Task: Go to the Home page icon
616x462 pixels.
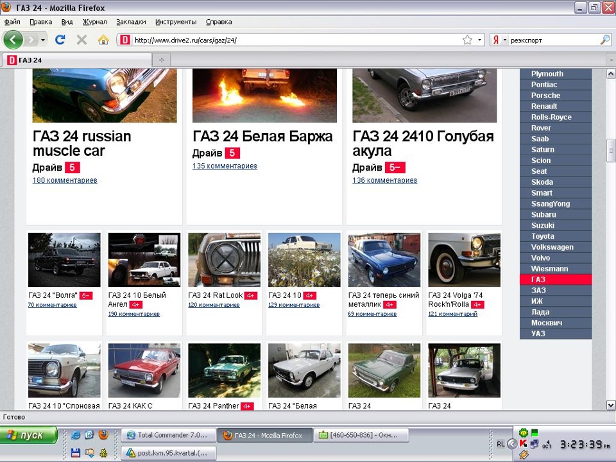Action: 103,40
